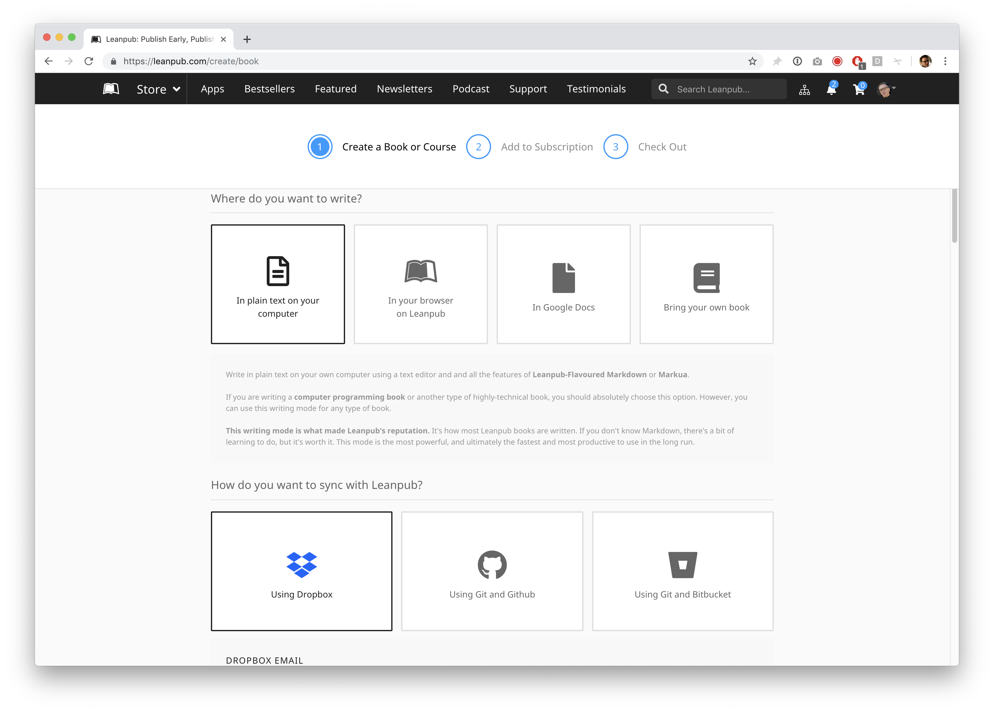Image resolution: width=994 pixels, height=712 pixels.
Task: Click the Add to Subscription step label
Action: pyautogui.click(x=547, y=147)
